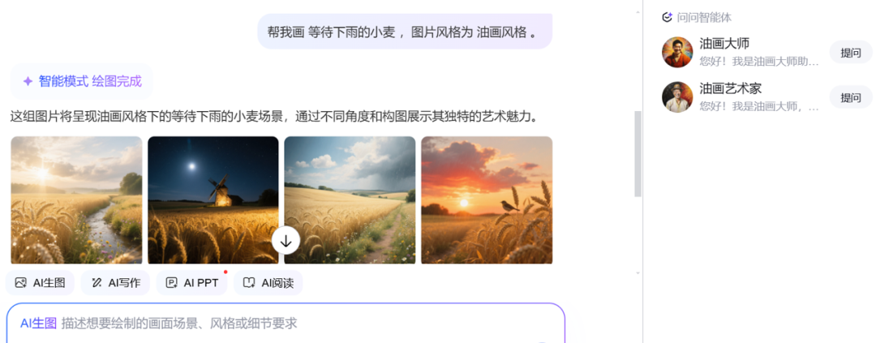Click the AI生图 picture icon
This screenshot has width=876, height=343.
click(20, 283)
